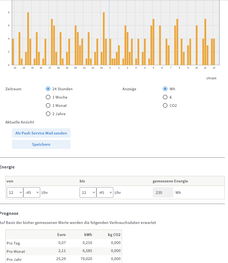Viewport: 228px width, 263px height.
Task: Click the Prognose heading
Action: 9,213
